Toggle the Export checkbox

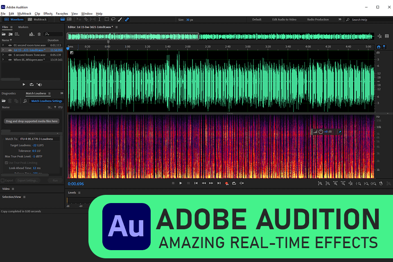coord(3,181)
